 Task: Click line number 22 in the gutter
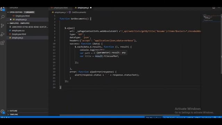54,81
